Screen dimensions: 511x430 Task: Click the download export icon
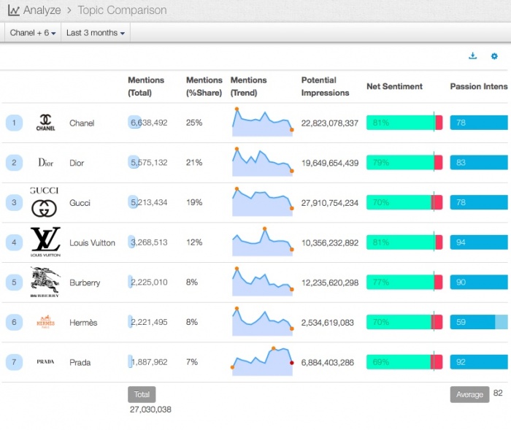point(472,56)
